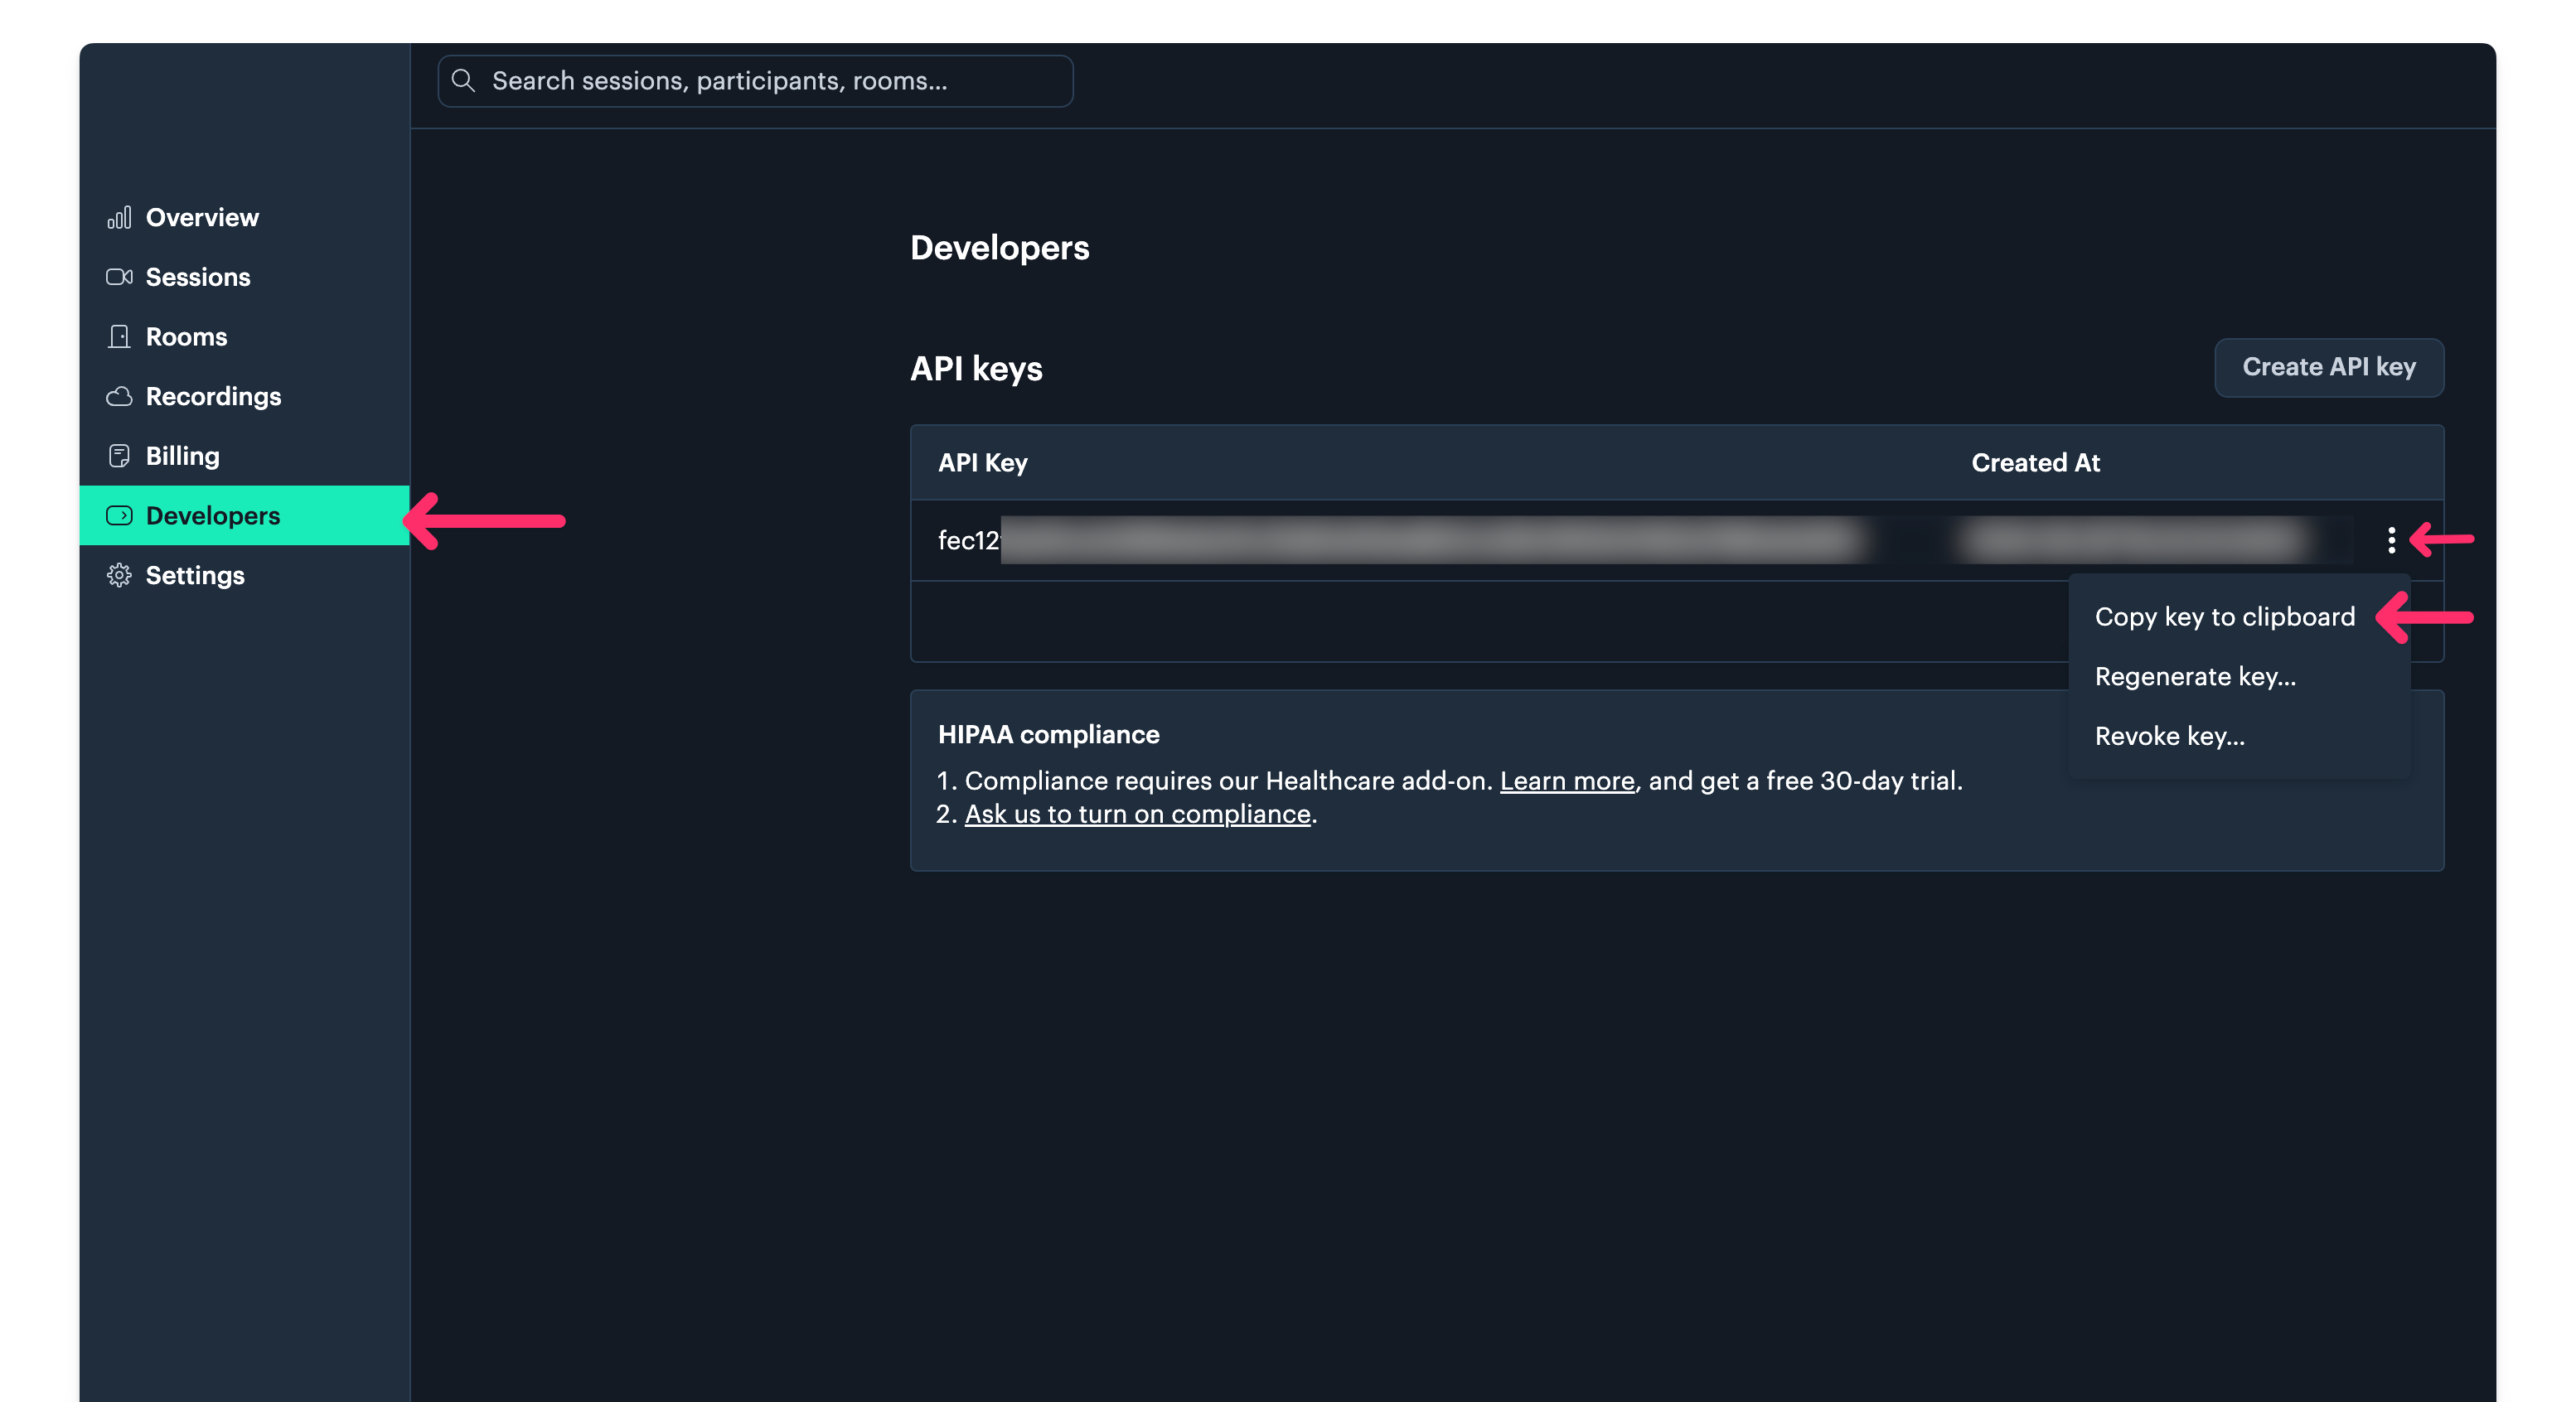The height and width of the screenshot is (1402, 2576).
Task: Click the Overview bar chart icon
Action: 119,217
